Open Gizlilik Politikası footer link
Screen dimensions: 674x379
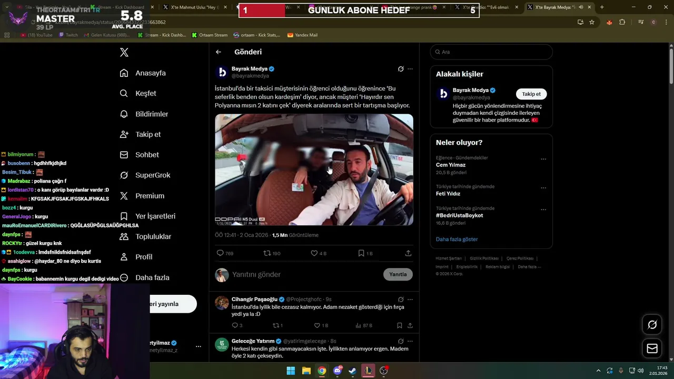tap(484, 258)
